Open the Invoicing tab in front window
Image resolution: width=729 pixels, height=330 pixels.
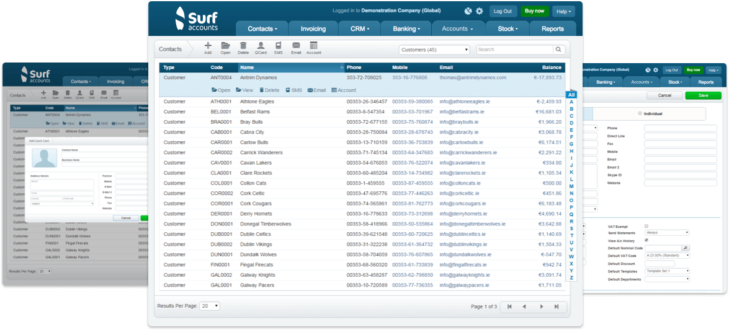point(313,28)
